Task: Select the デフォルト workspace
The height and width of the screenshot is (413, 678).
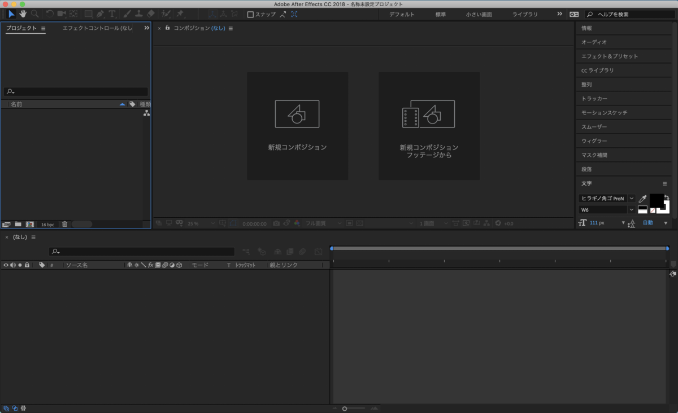Action: pyautogui.click(x=402, y=15)
